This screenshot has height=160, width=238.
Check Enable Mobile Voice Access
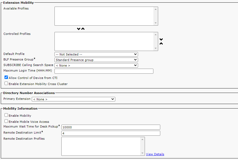tap(6, 121)
